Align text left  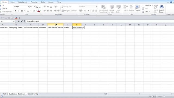coord(45,11)
